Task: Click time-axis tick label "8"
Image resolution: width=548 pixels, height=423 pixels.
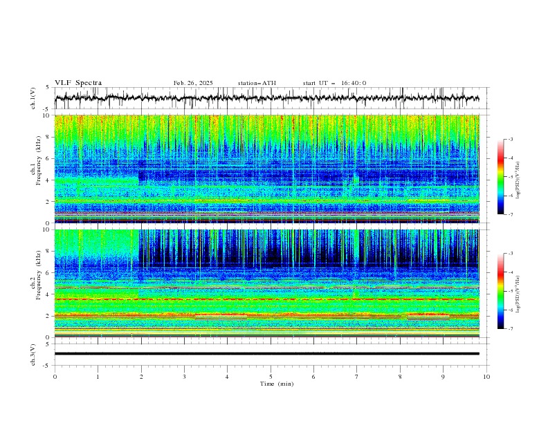Action: click(x=400, y=377)
